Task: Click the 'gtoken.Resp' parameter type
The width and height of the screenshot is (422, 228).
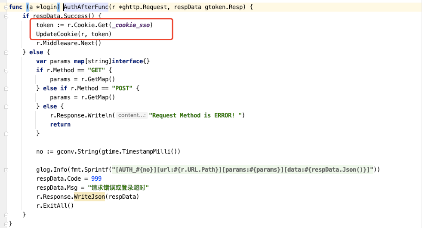Action: 224,7
